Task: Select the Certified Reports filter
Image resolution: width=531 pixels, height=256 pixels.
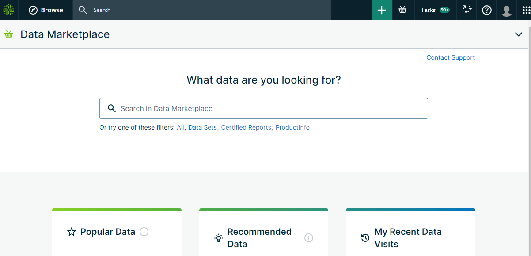Action: [x=246, y=127]
